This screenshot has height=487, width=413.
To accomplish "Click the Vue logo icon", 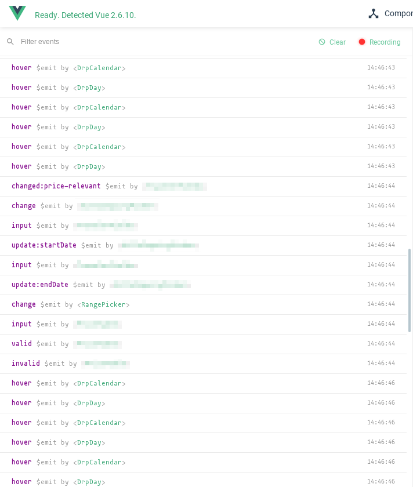I will click(17, 13).
